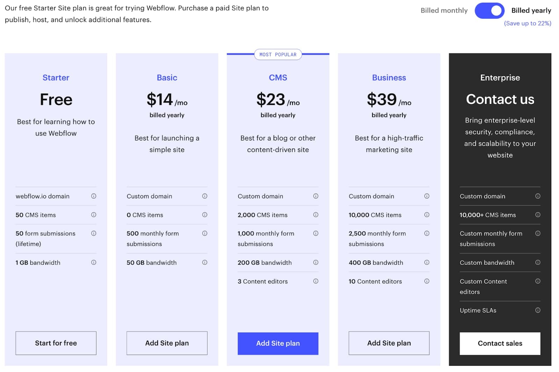Open info for Enterprise Custom bandwidth
The width and height of the screenshot is (559, 372).
tap(538, 262)
